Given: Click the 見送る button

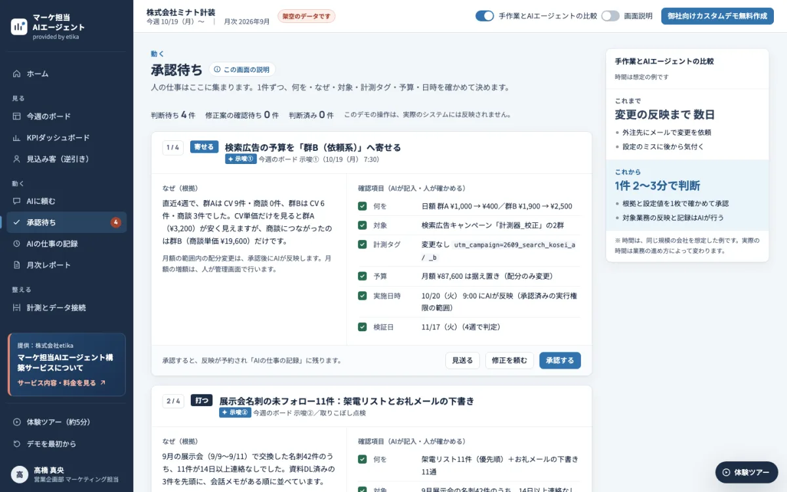Looking at the screenshot, I should 462,360.
